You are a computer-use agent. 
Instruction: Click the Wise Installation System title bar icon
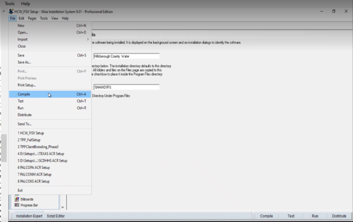point(11,11)
